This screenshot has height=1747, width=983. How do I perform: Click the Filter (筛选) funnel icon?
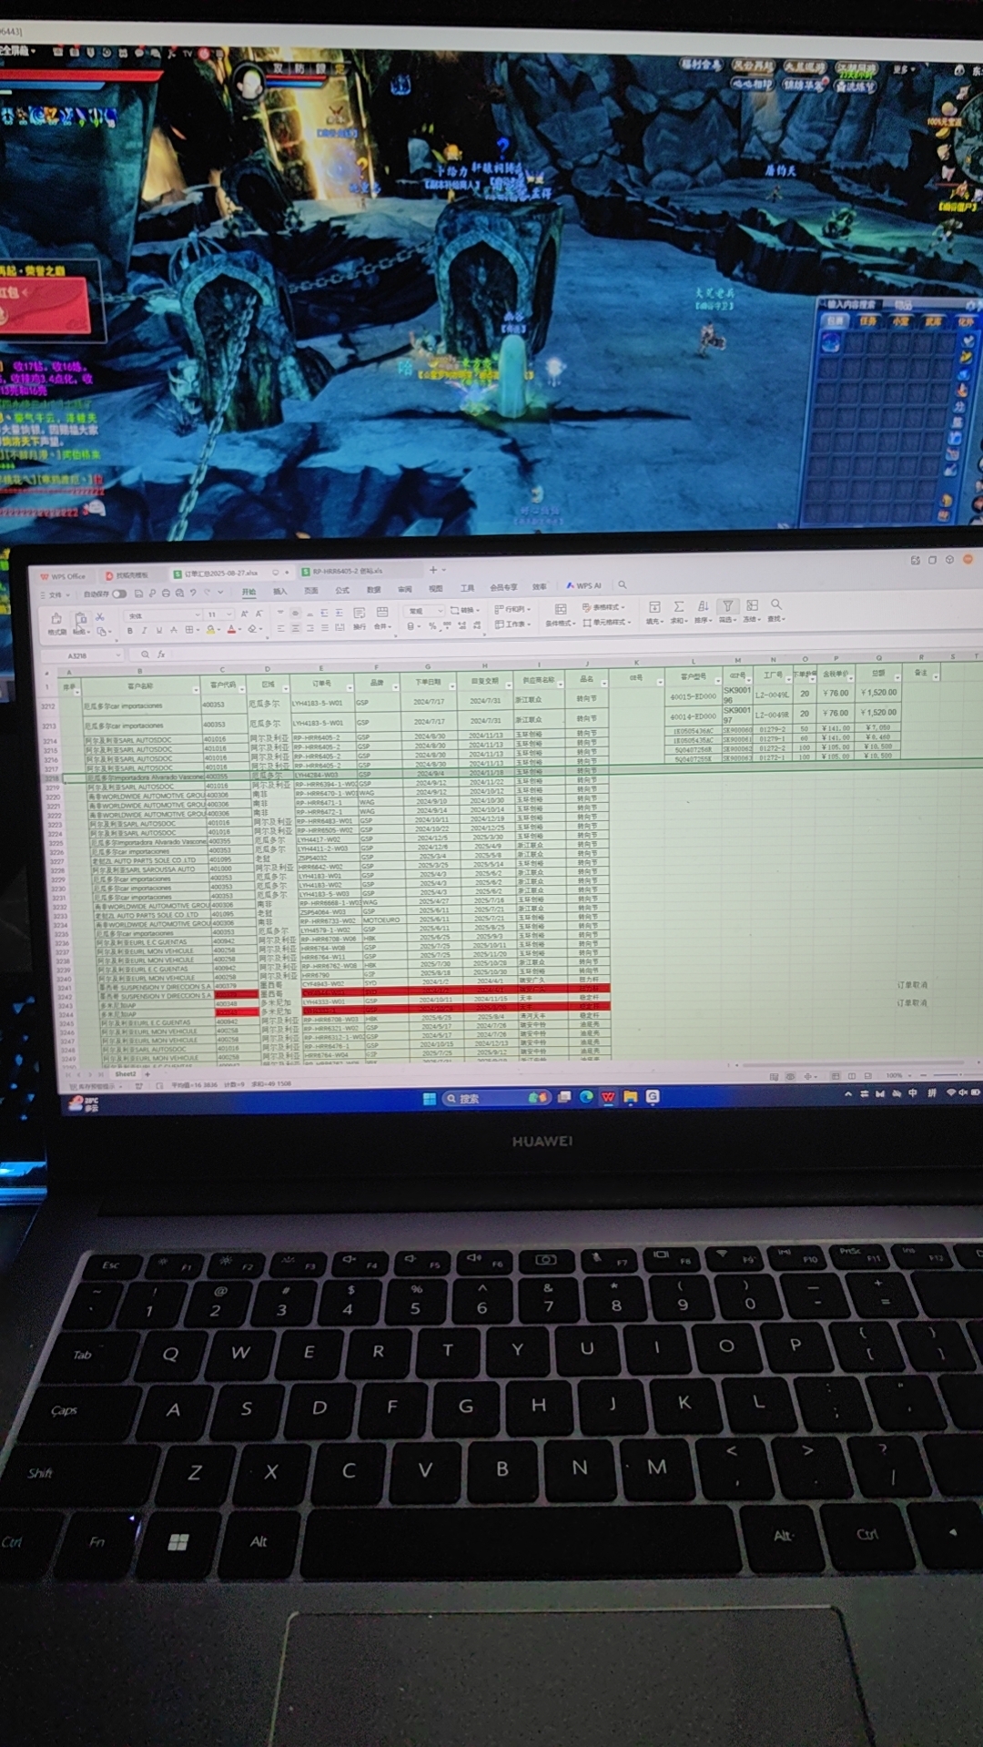(727, 605)
